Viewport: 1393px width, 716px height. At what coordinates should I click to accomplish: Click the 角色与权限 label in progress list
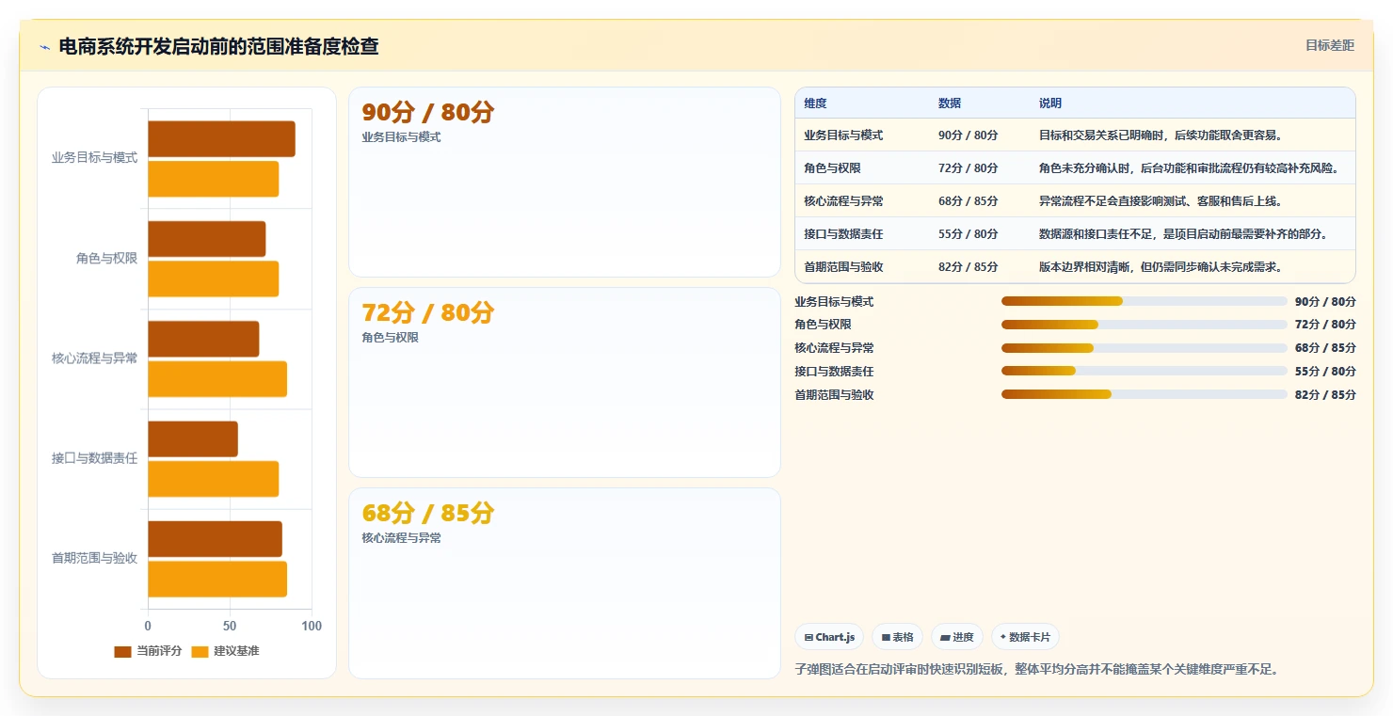823,325
